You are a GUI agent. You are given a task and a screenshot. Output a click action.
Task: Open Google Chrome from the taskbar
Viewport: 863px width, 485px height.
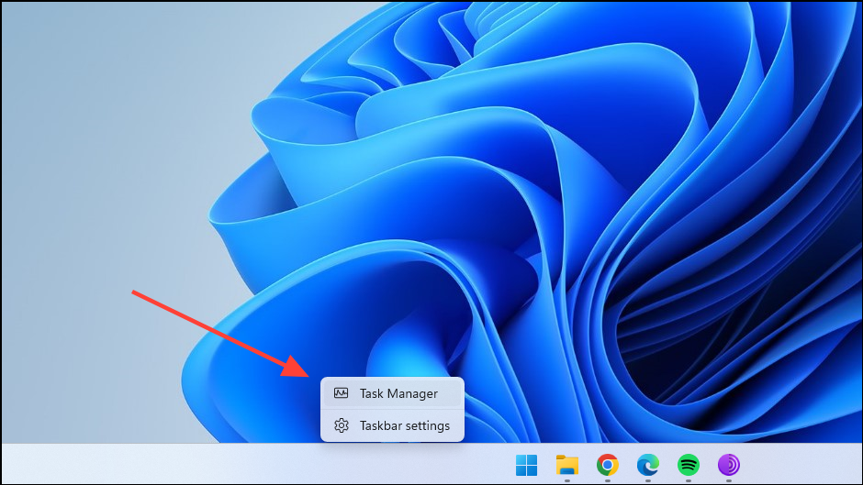coord(608,465)
